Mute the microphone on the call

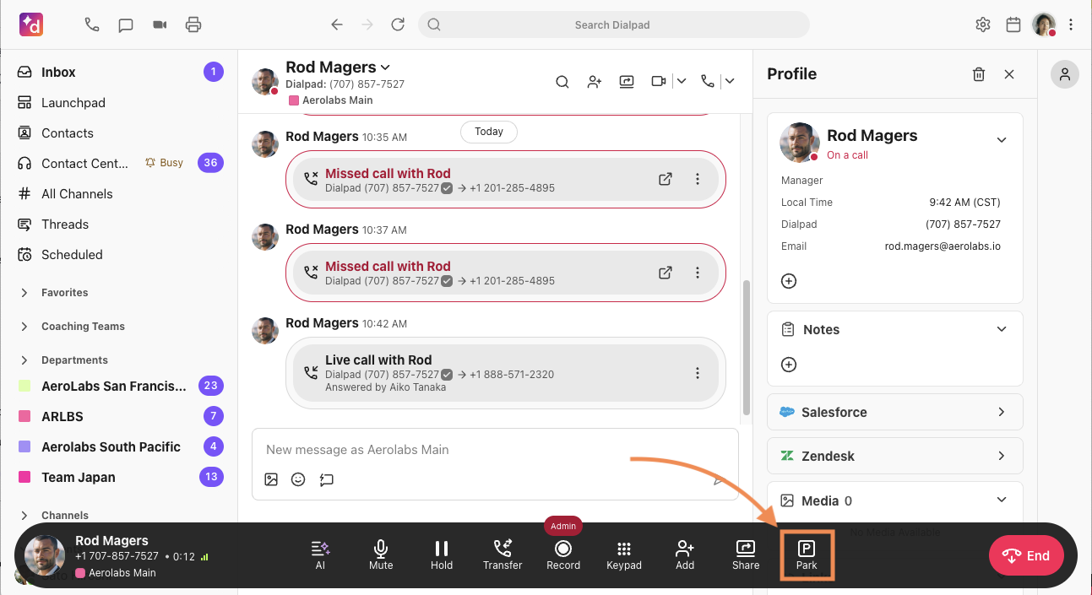381,554
